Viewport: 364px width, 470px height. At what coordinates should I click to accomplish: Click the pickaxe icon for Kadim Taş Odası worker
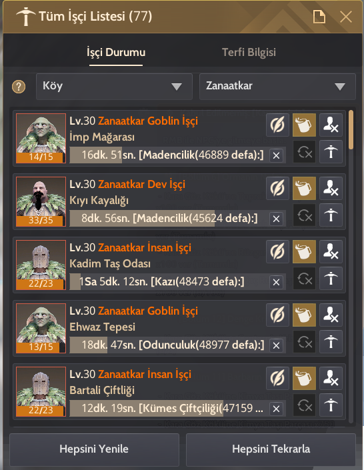[x=331, y=279]
